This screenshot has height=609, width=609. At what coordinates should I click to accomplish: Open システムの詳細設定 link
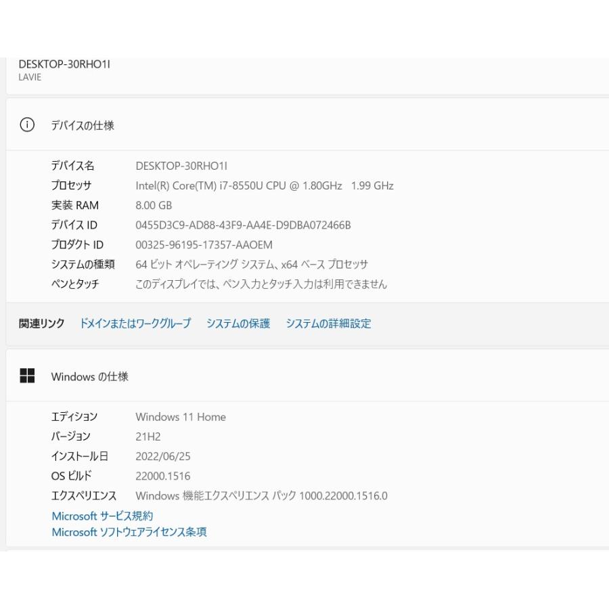pyautogui.click(x=329, y=323)
